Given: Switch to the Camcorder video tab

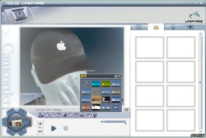Looking at the screenshot, I should pos(156,27).
